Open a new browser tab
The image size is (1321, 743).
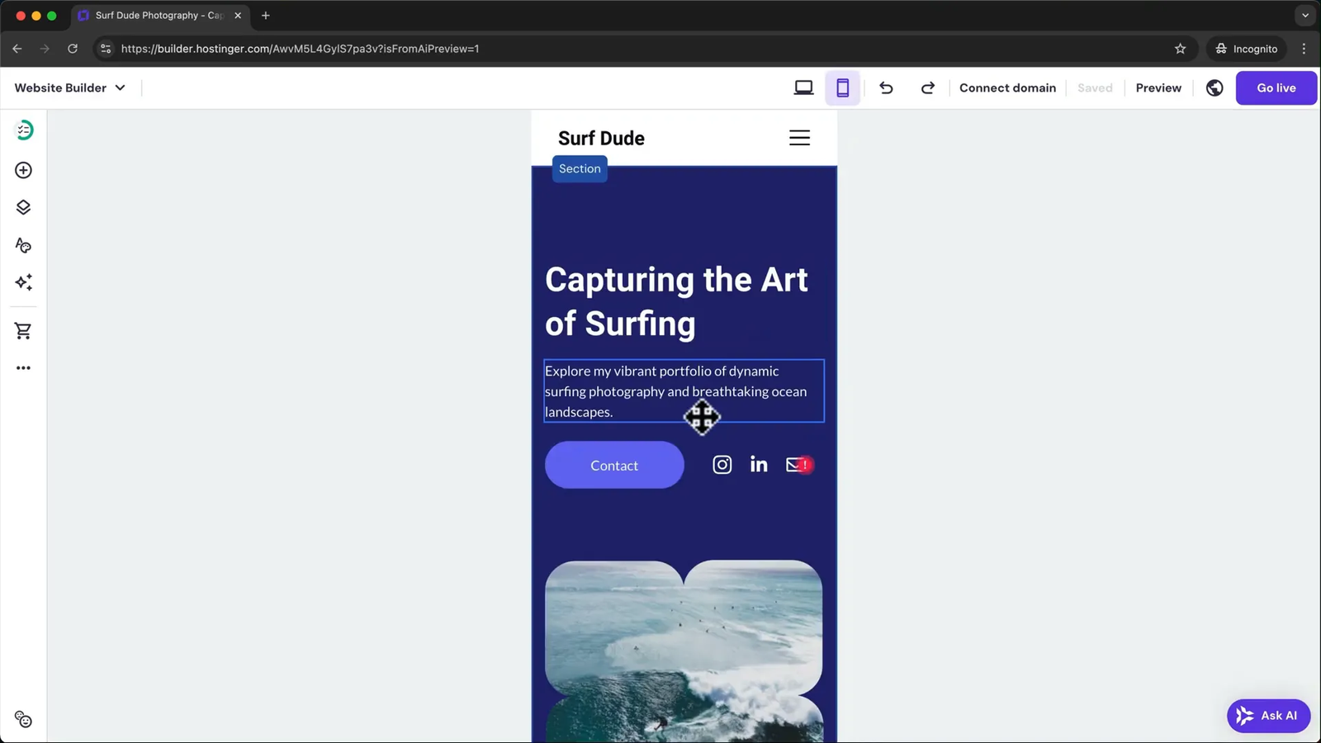(x=266, y=16)
